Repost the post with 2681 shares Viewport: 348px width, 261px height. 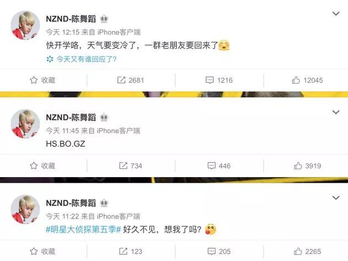point(130,80)
